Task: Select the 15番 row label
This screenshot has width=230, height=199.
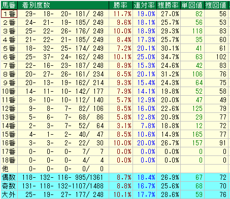Action: pos(9,134)
